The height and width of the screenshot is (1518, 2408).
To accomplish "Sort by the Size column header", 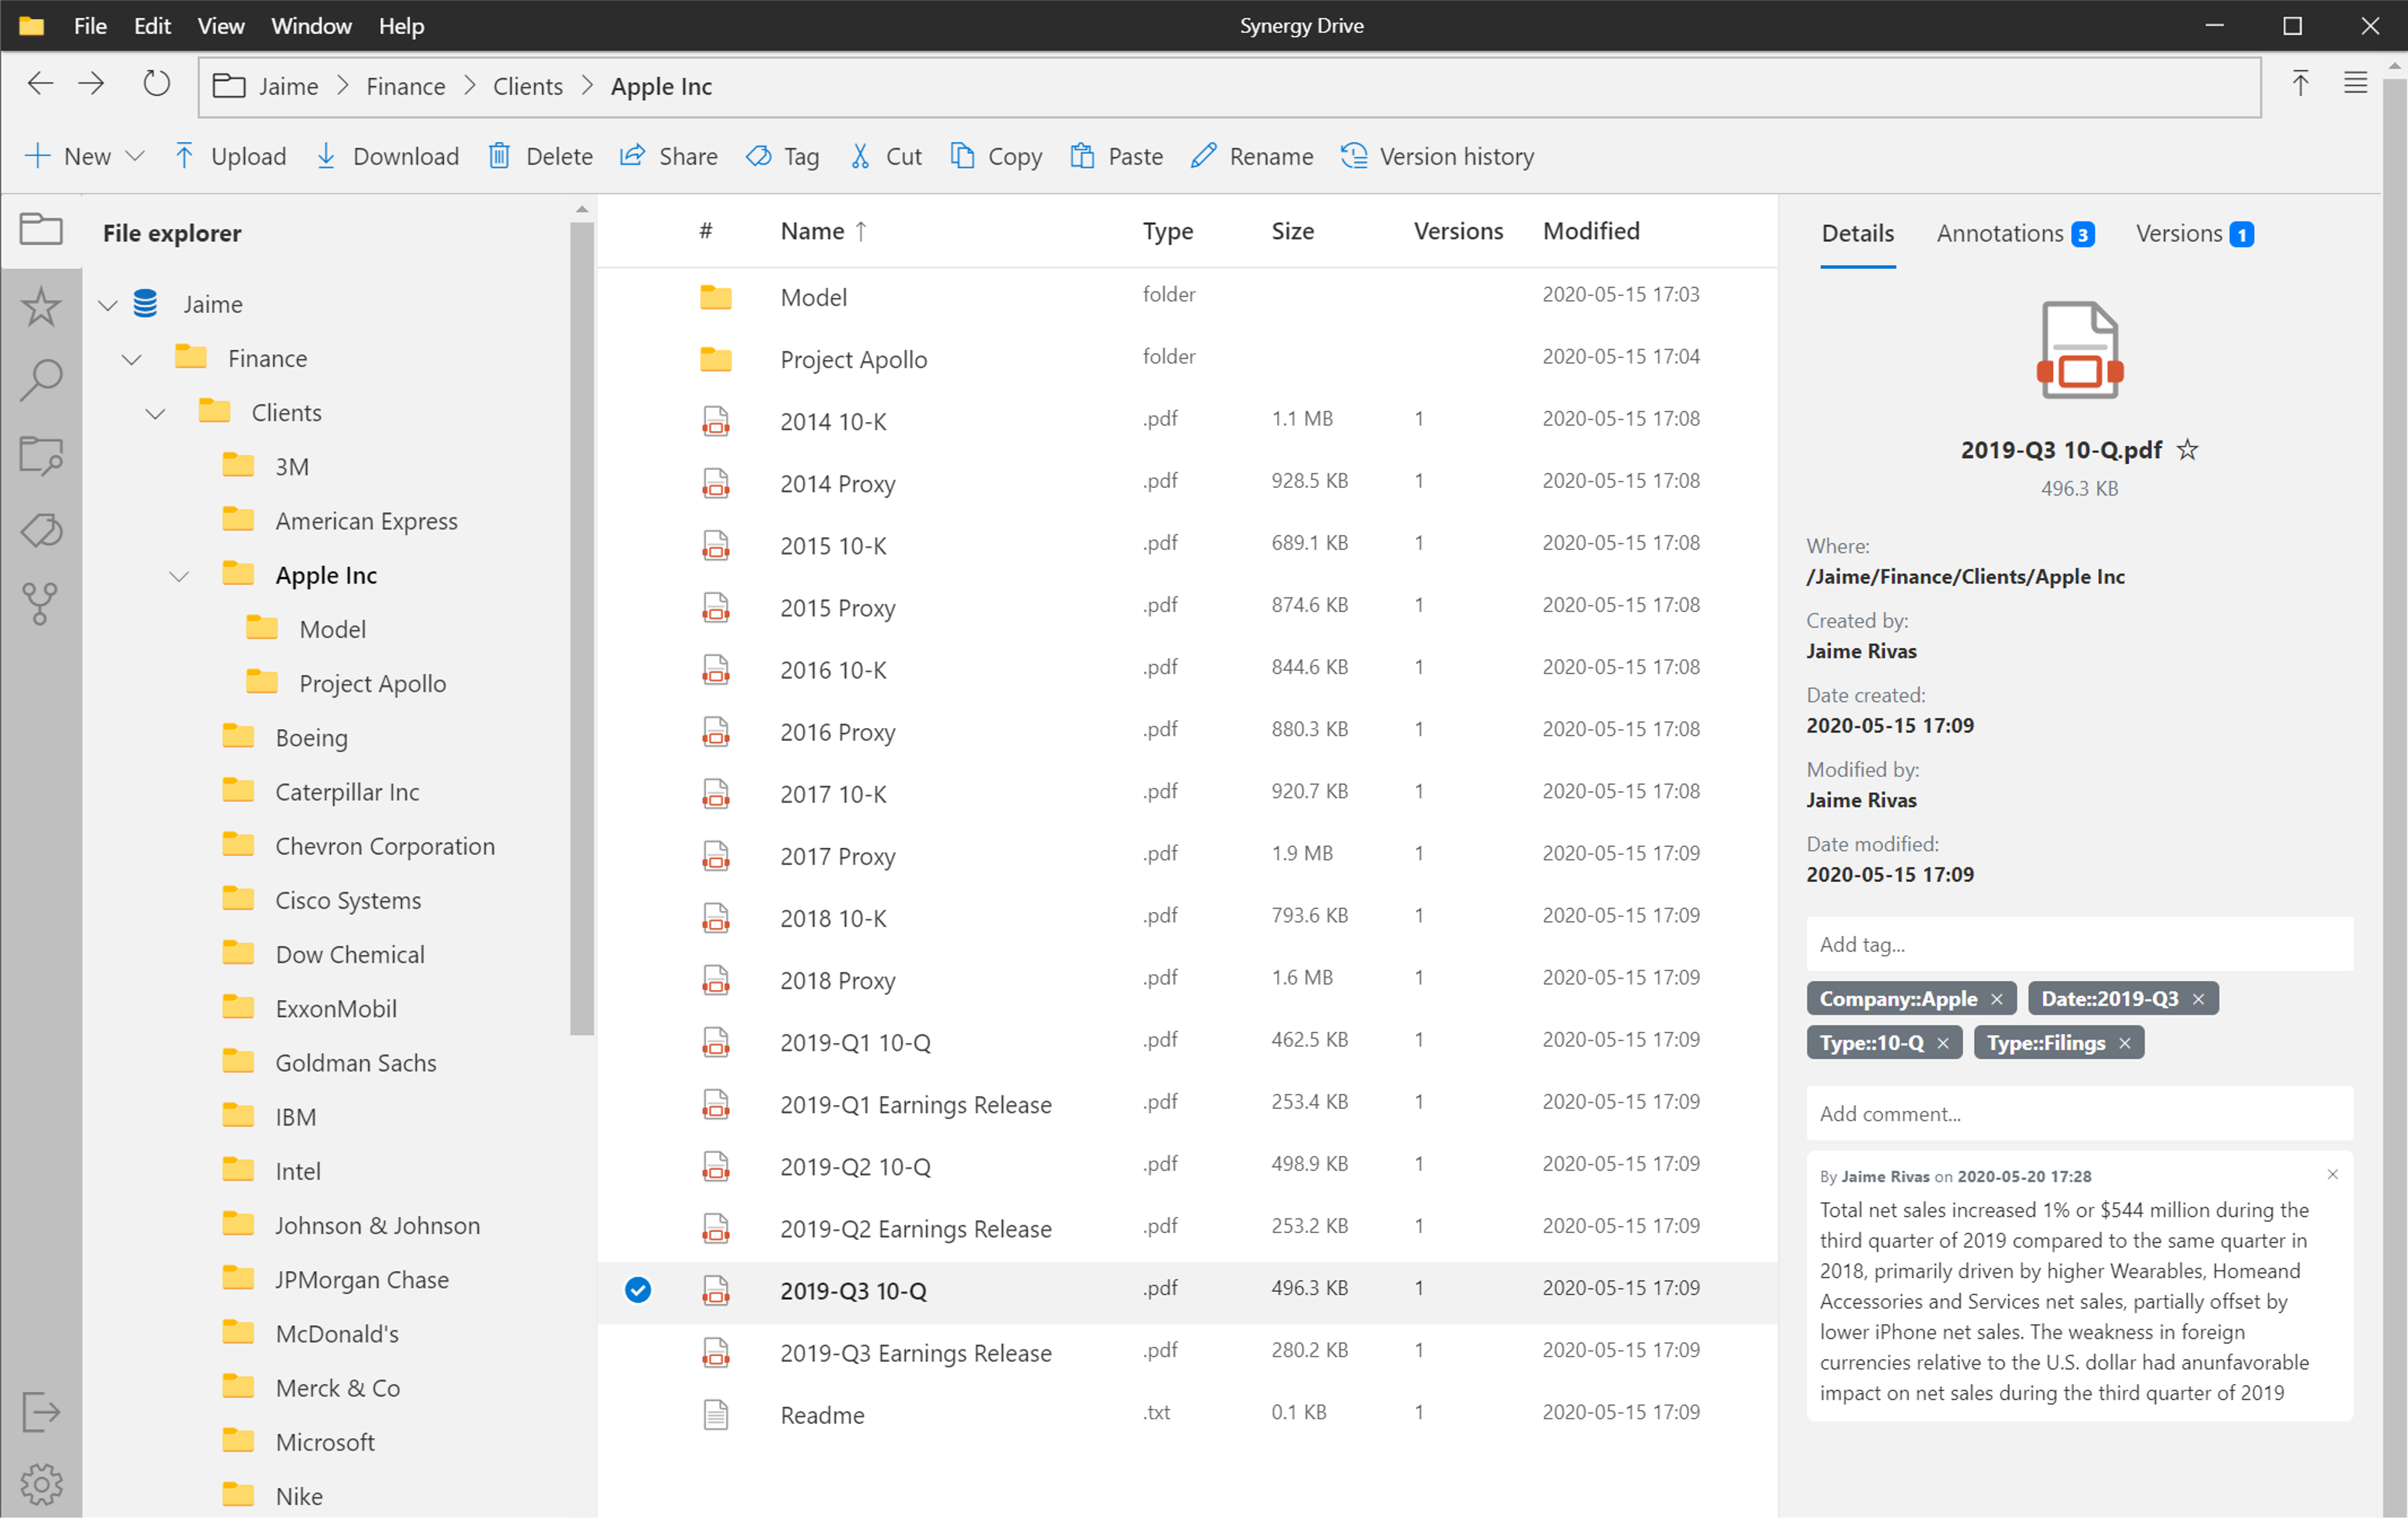I will pos(1292,231).
